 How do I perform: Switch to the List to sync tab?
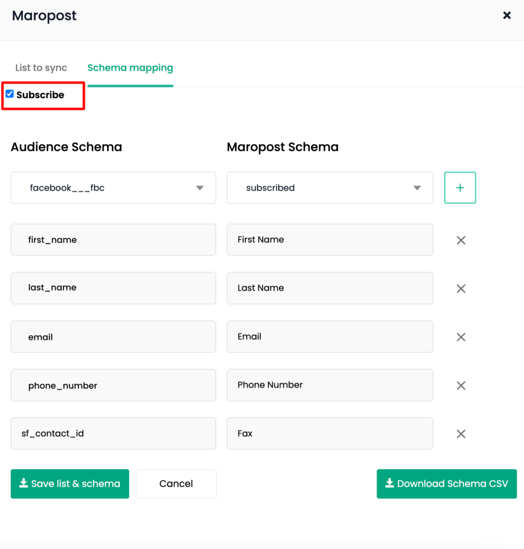[41, 68]
